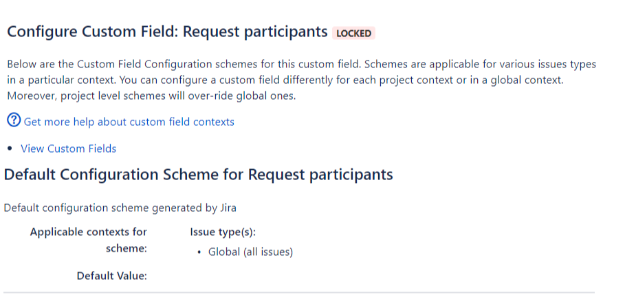Click the question mark help icon

14,121
